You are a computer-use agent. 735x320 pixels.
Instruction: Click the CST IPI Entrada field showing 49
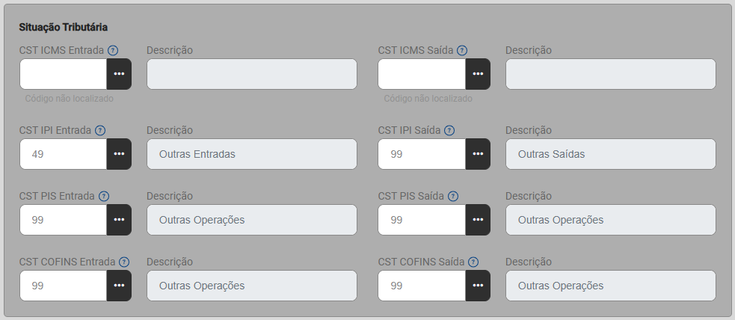tap(64, 154)
